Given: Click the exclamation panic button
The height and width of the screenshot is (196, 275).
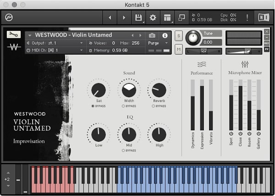Looking at the screenshot, I should click(x=247, y=17).
